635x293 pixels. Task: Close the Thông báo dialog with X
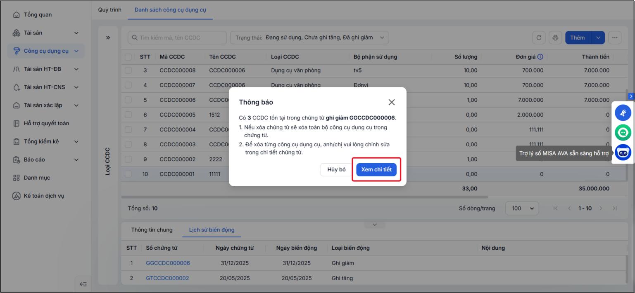point(392,102)
